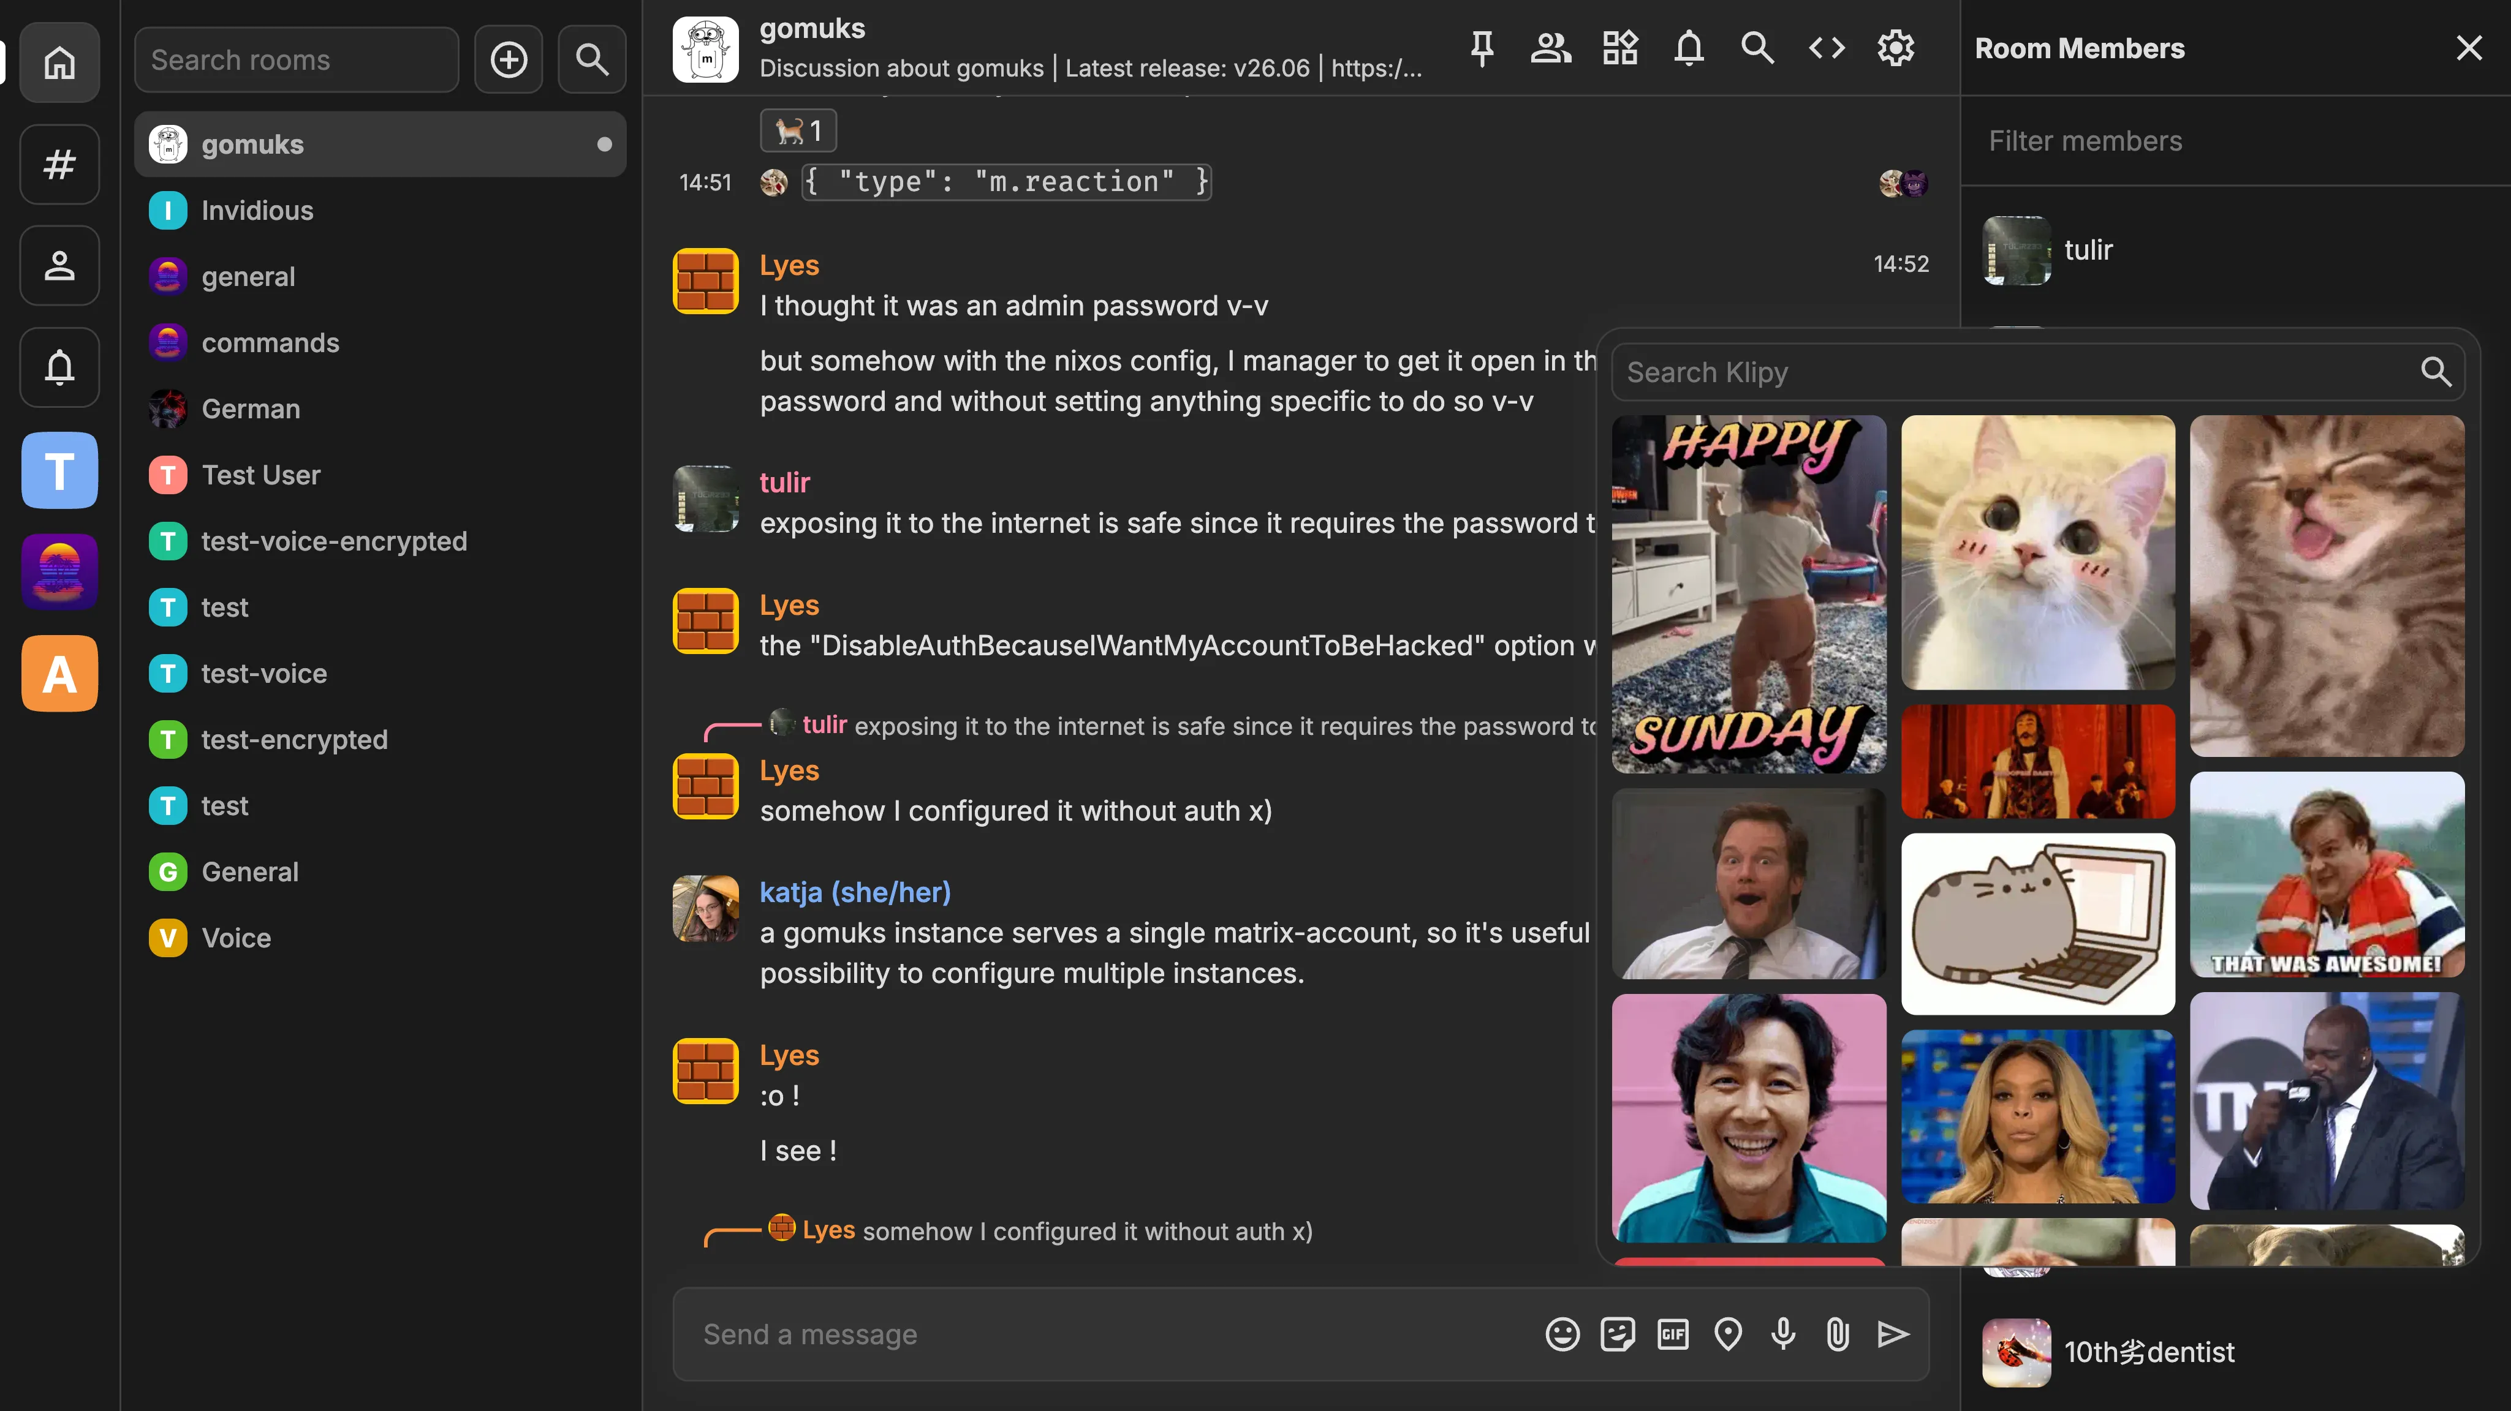The height and width of the screenshot is (1411, 2511).
Task: Create a new room with plus icon
Action: (x=508, y=59)
